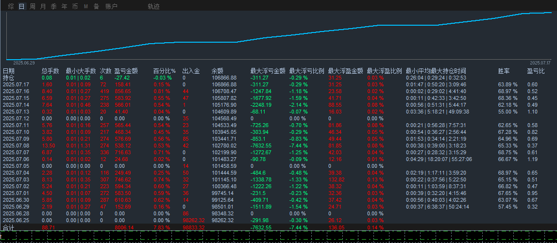Click the 盈亏金额 column header
The image size is (557, 243).
click(126, 71)
